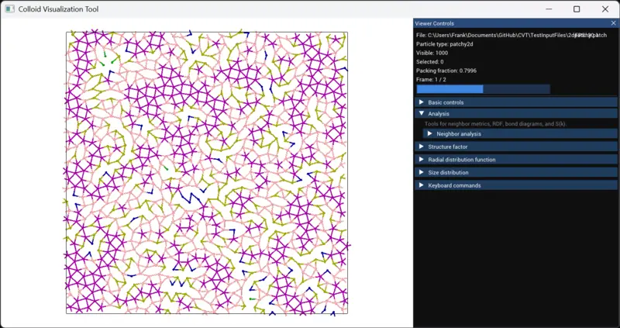620x328 pixels.
Task: Minimize the Colloid Visualization Tool window
Action: pos(549,9)
